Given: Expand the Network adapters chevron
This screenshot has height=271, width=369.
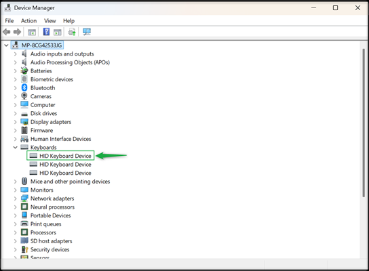Looking at the screenshot, I should (x=16, y=199).
